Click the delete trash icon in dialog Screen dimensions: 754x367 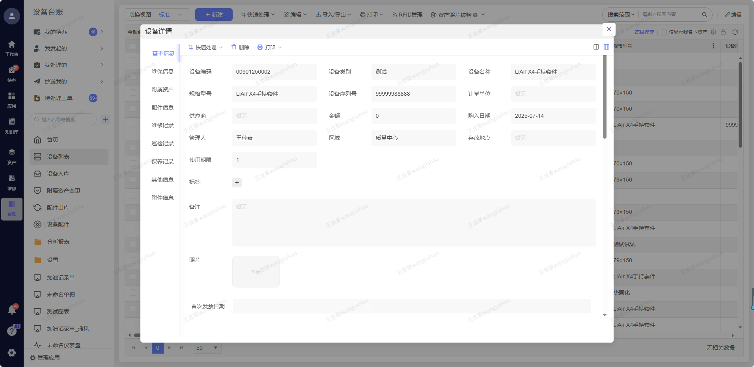[x=234, y=47]
